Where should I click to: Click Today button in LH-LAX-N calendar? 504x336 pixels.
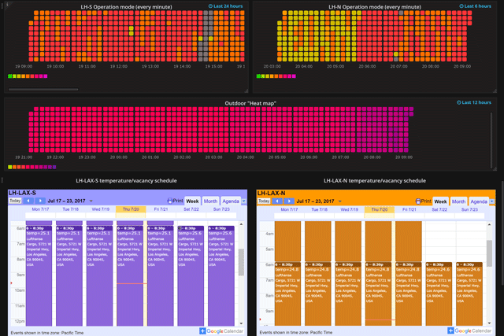[265, 201]
